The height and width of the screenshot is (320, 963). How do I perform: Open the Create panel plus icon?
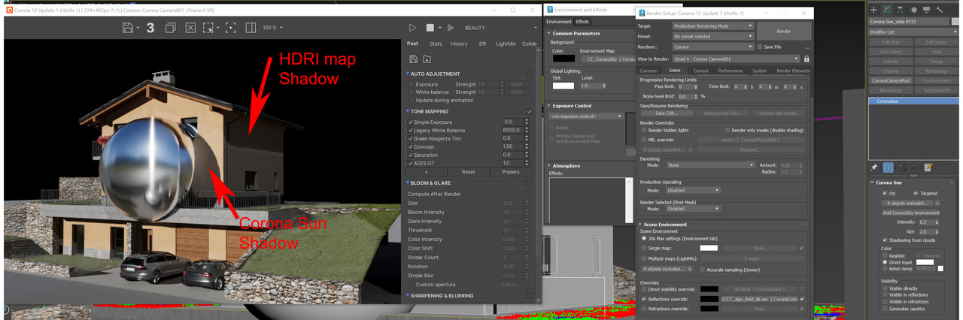874,10
